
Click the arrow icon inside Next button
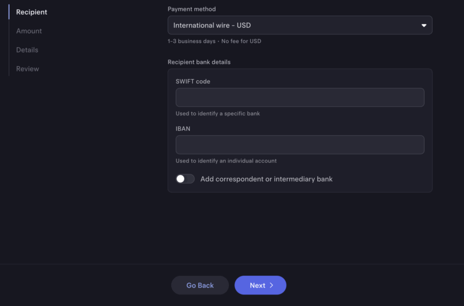pyautogui.click(x=272, y=285)
